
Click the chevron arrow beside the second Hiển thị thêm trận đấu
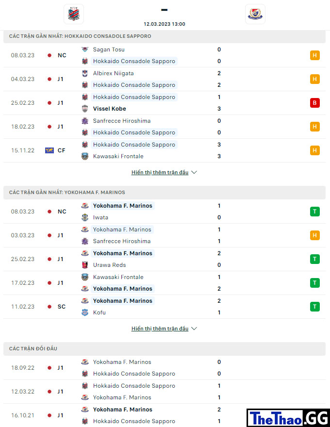click(194, 328)
